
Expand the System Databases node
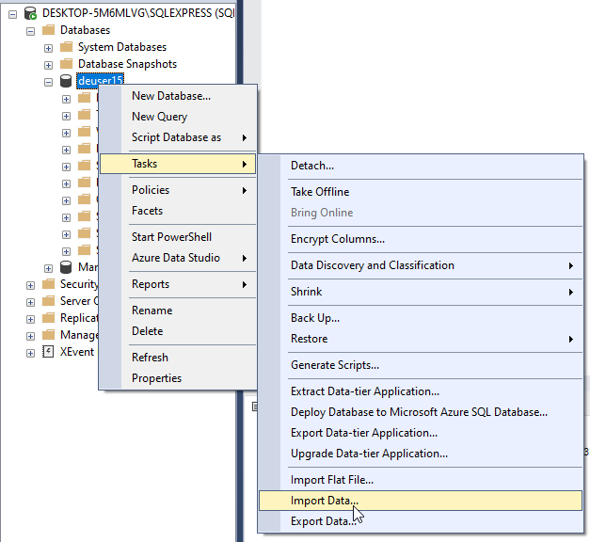[49, 47]
